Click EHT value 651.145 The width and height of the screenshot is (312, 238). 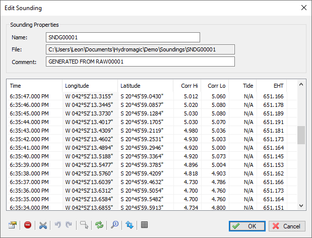(273, 156)
